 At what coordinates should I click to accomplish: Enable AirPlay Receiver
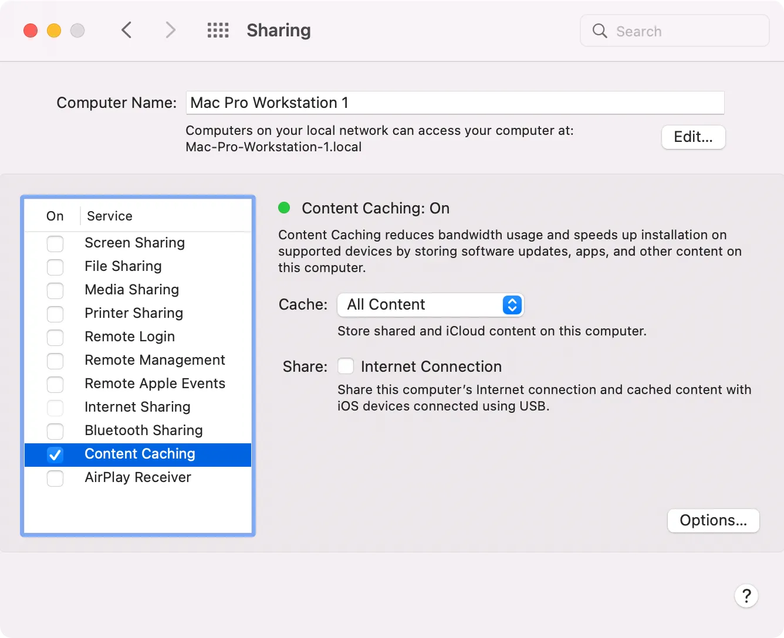click(55, 478)
